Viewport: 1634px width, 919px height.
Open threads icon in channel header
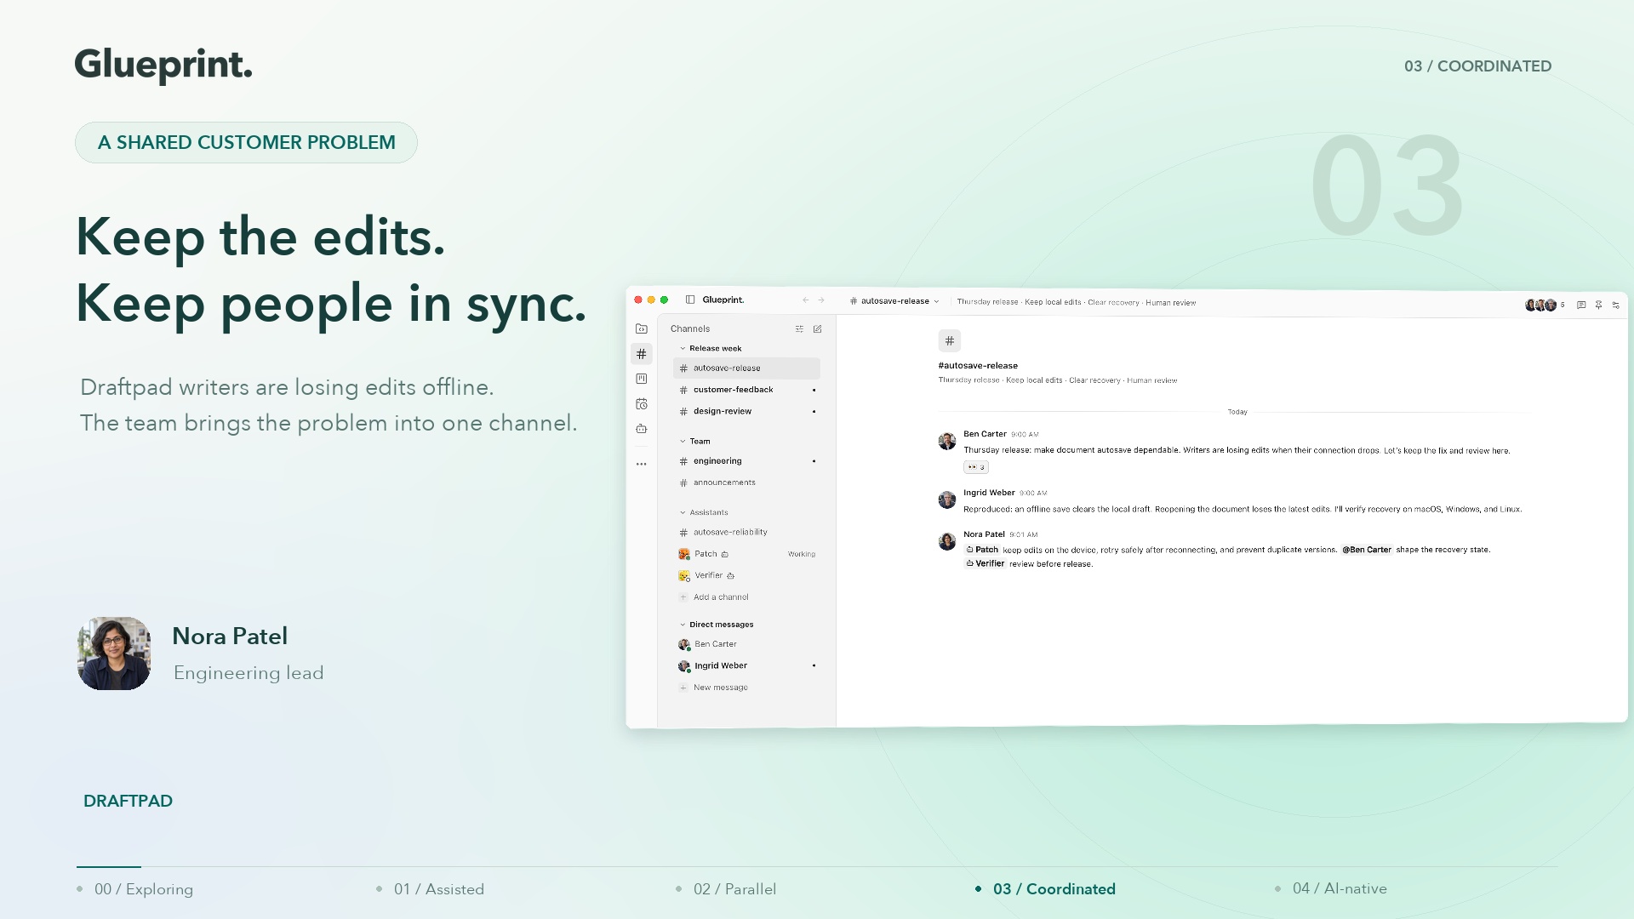(1581, 305)
